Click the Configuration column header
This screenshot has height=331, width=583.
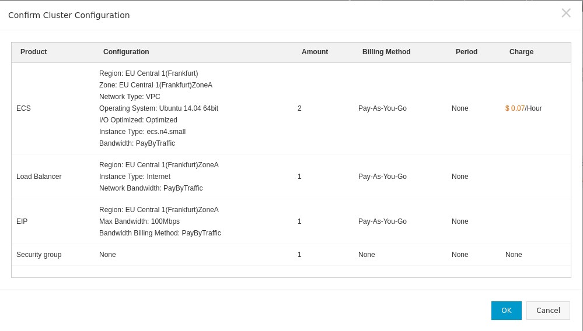[126, 52]
